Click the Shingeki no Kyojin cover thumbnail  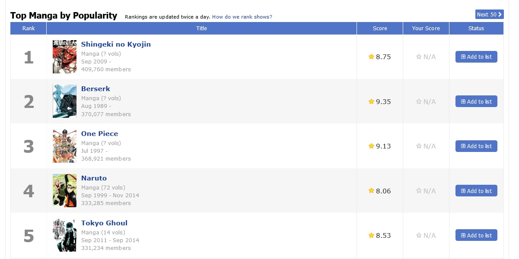(x=64, y=57)
